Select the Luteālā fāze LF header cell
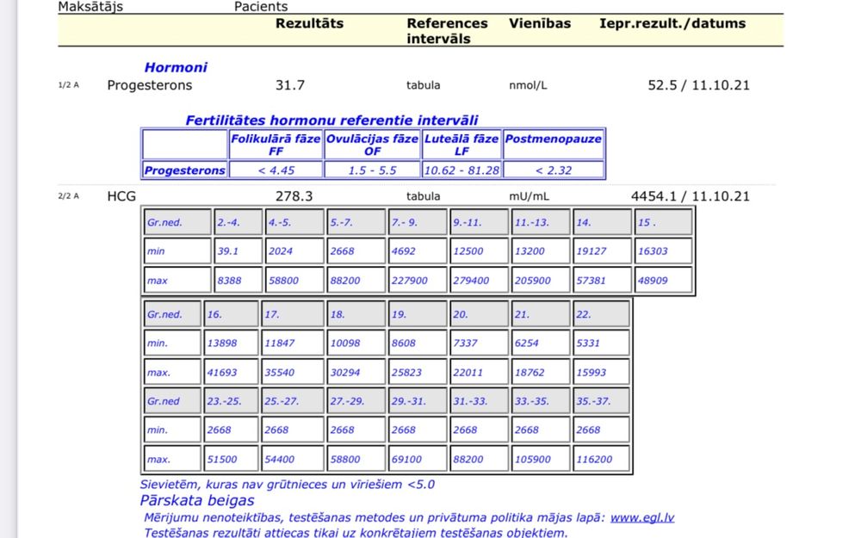Screen dimensions: 861x538 coord(461,144)
